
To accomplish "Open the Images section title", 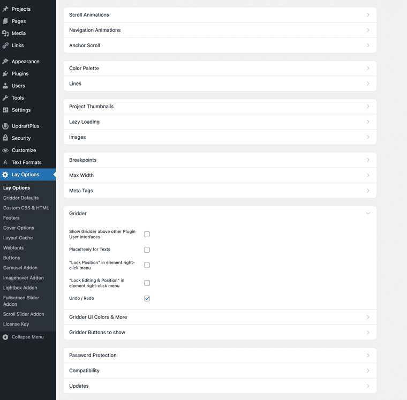I will coord(77,137).
